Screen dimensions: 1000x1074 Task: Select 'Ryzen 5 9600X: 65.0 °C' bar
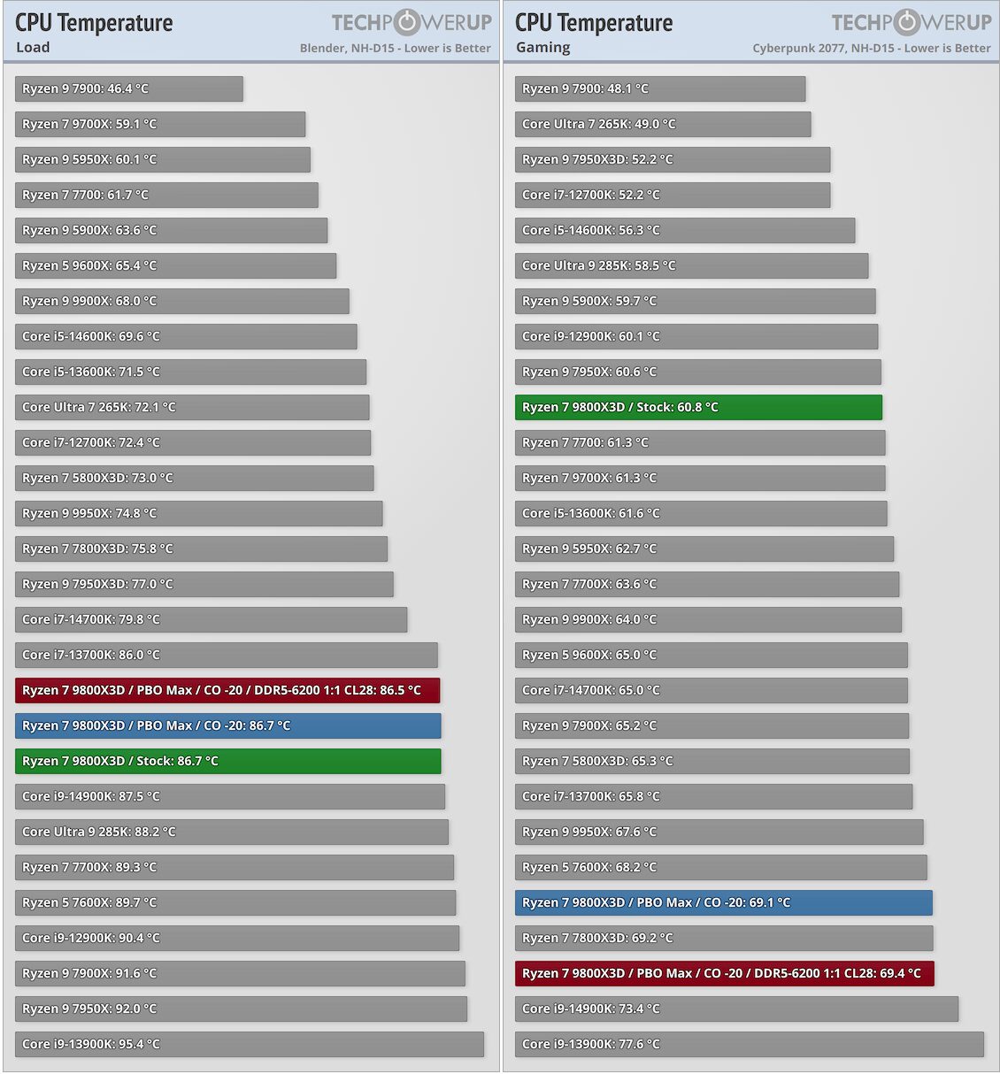coord(712,655)
